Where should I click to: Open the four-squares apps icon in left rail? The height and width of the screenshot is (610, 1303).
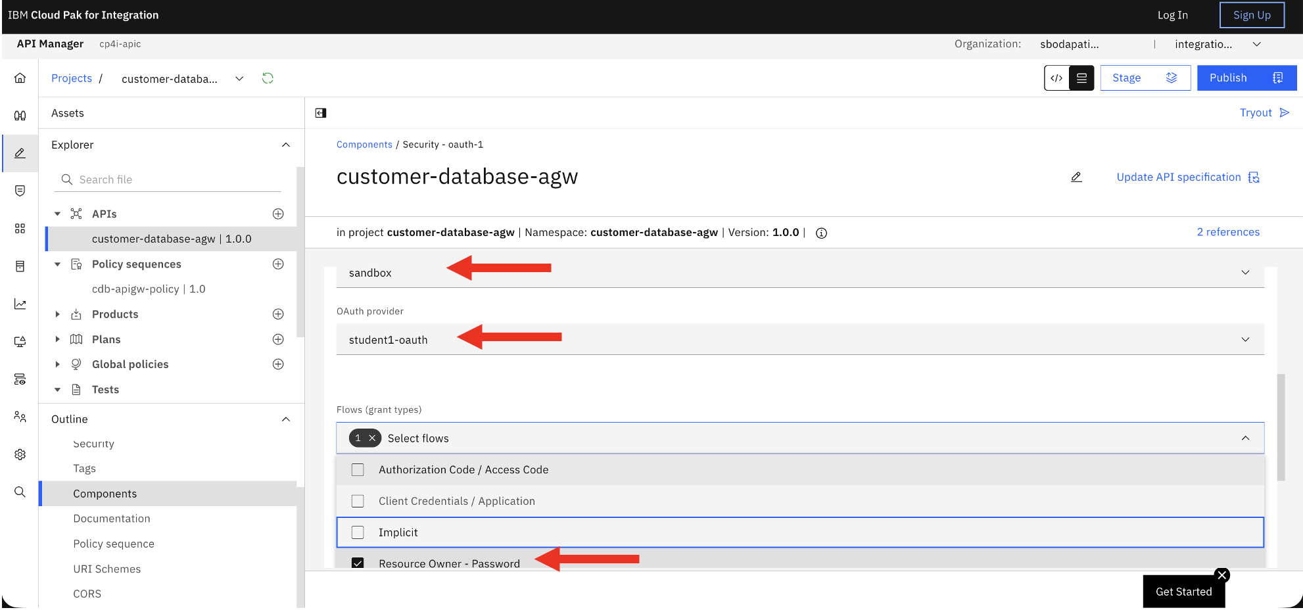20,228
